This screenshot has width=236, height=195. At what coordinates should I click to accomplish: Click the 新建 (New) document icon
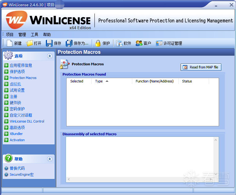point(10,43)
